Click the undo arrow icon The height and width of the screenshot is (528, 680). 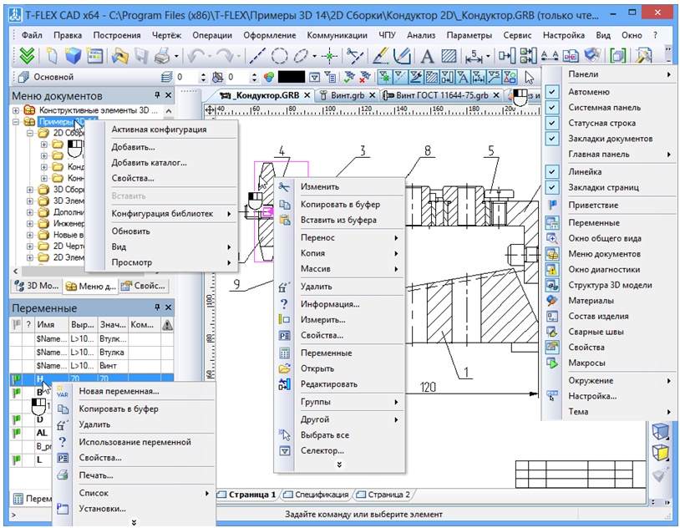[x=196, y=55]
